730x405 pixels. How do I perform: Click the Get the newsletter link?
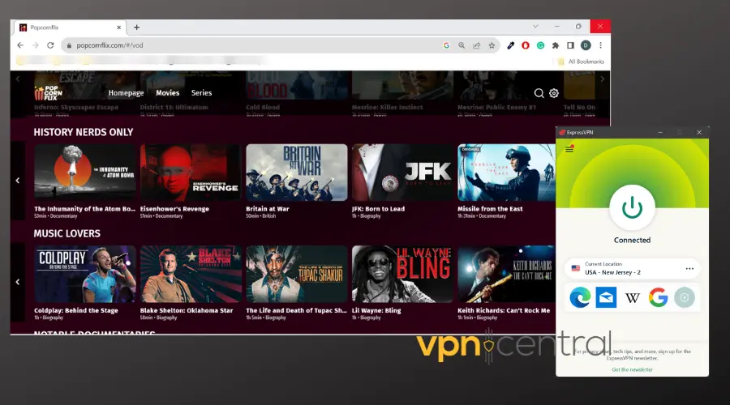click(x=632, y=369)
